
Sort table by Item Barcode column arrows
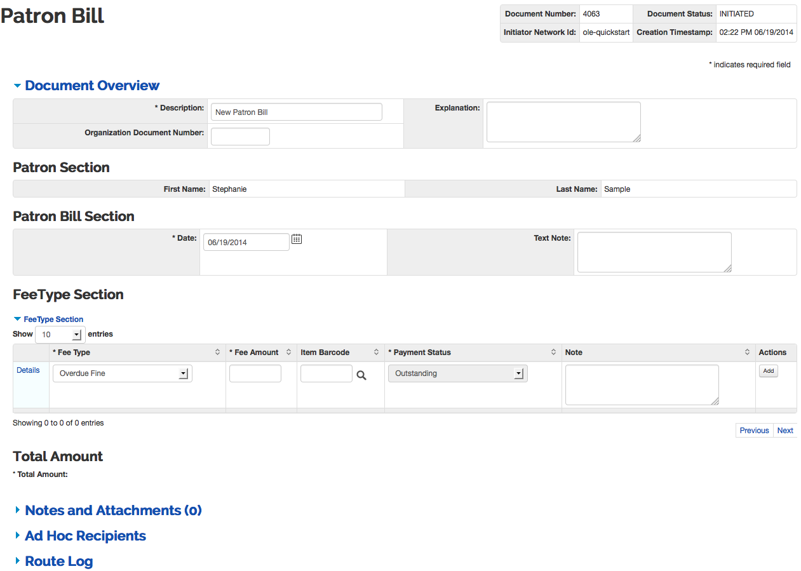tap(376, 353)
